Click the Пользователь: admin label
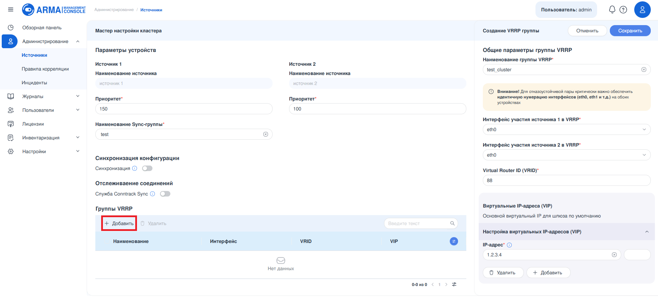Image resolution: width=658 pixels, height=297 pixels. [566, 10]
